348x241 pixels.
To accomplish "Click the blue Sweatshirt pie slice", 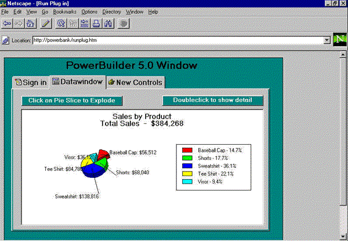I will point(93,170).
